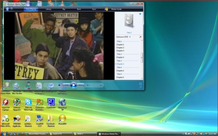Stop DVD playback with the square button
Viewport: 218px width, 136px height.
point(59,85)
